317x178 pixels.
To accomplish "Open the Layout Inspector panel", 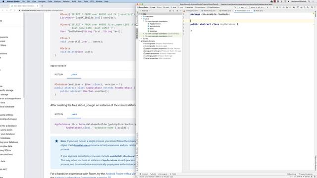I will tap(306, 174).
